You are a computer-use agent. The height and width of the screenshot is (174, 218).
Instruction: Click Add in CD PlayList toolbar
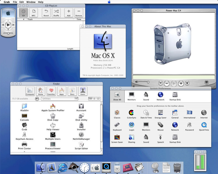click(69, 13)
